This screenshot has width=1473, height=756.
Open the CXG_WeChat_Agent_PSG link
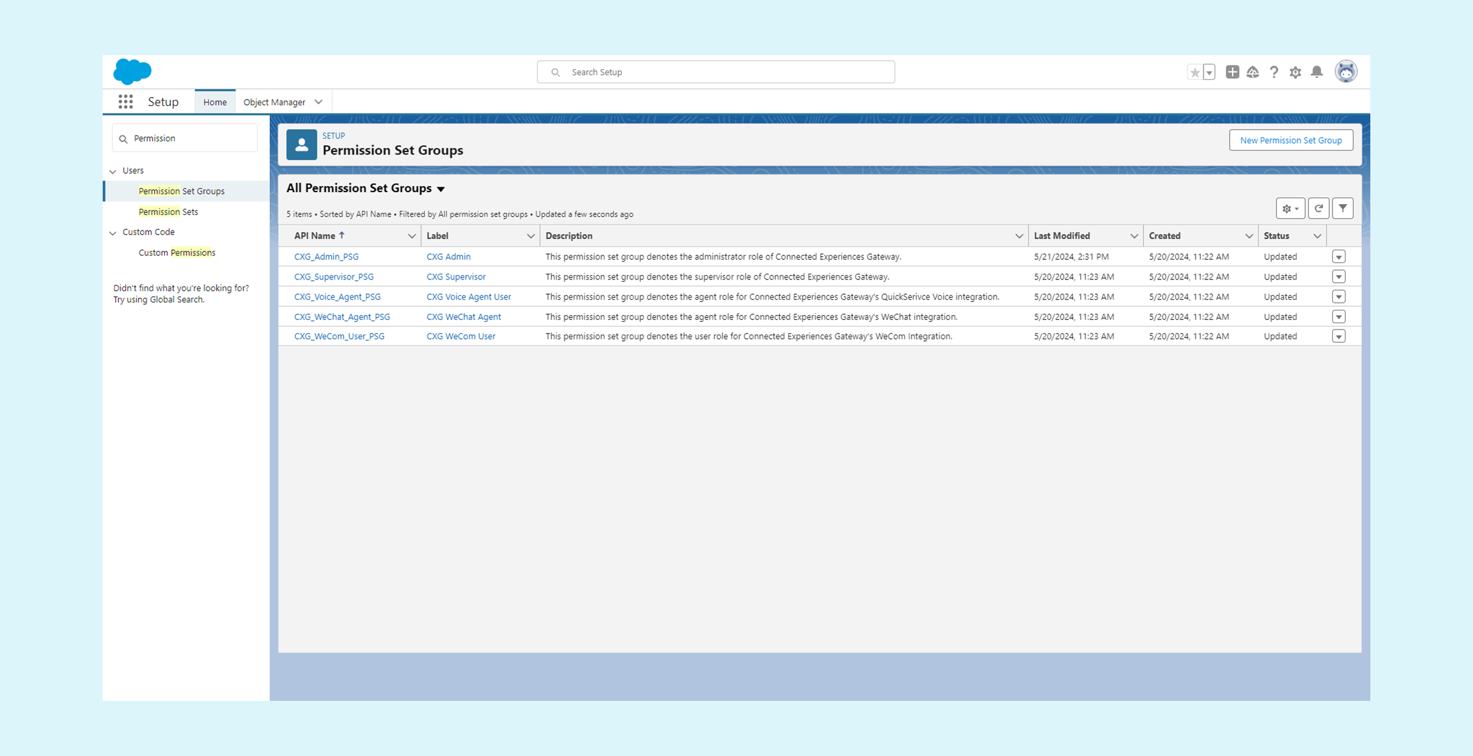click(342, 317)
